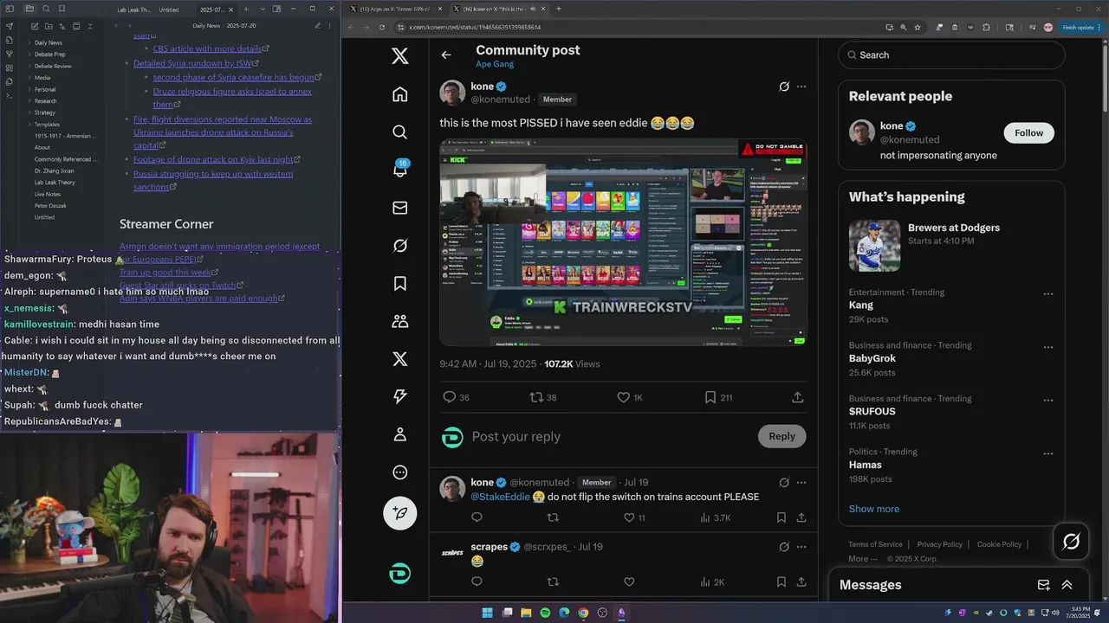Share the main post via upload icon

pos(798,397)
